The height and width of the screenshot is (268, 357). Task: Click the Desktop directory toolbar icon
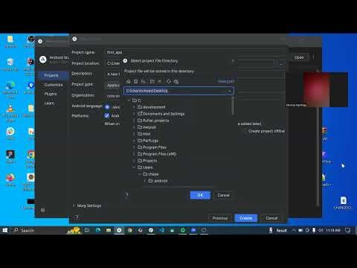pyautogui.click(x=136, y=81)
